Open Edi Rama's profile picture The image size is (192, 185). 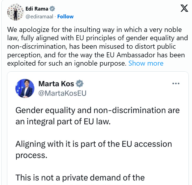pyautogui.click(x=16, y=13)
